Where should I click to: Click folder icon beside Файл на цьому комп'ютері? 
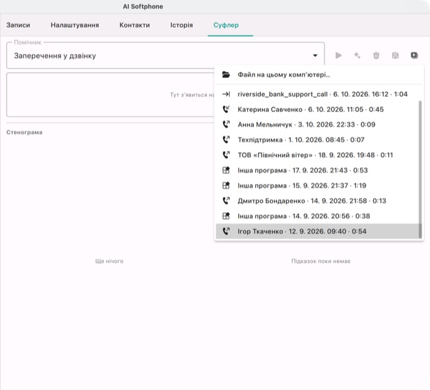coord(226,75)
